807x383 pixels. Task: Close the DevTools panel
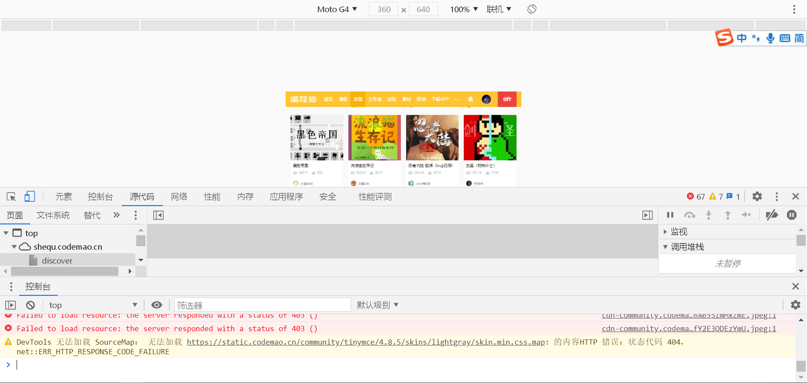(x=796, y=197)
